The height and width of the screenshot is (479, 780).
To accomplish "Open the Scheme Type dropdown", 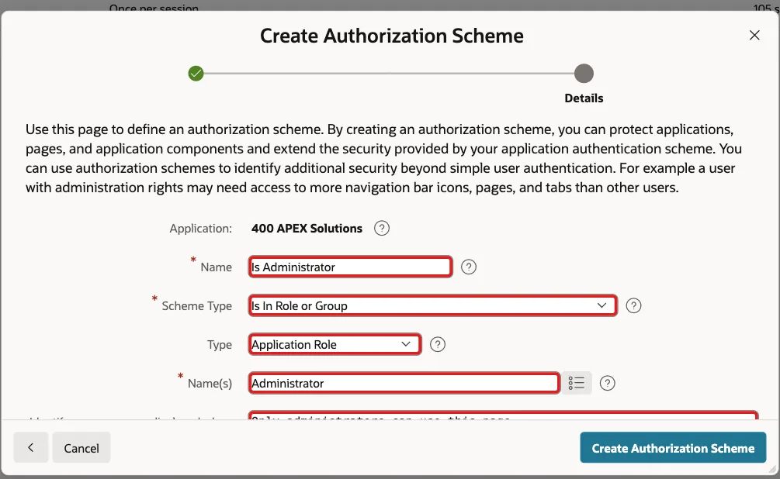I will (433, 305).
